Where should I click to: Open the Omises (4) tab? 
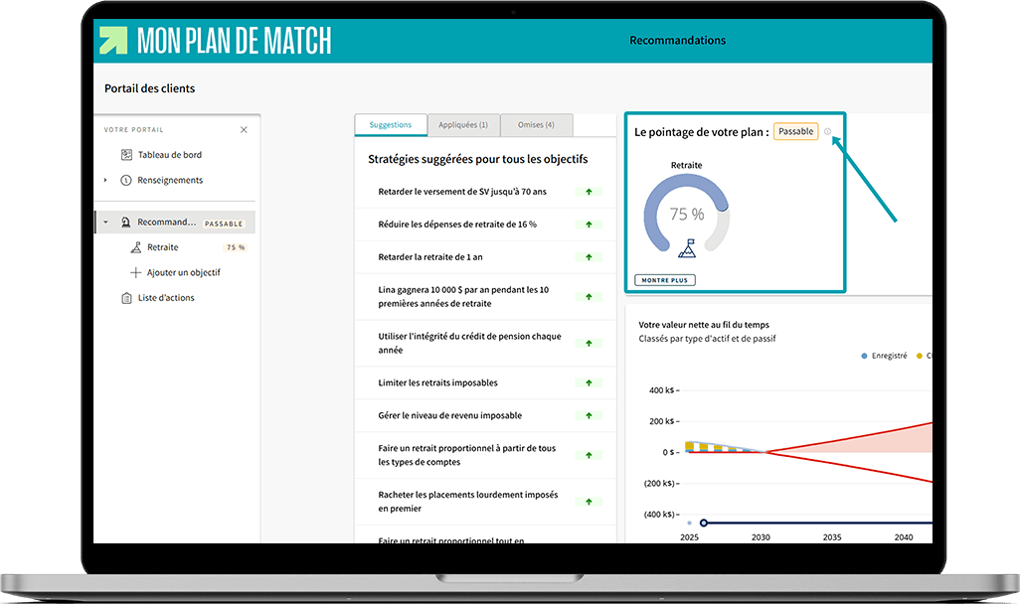click(x=536, y=124)
